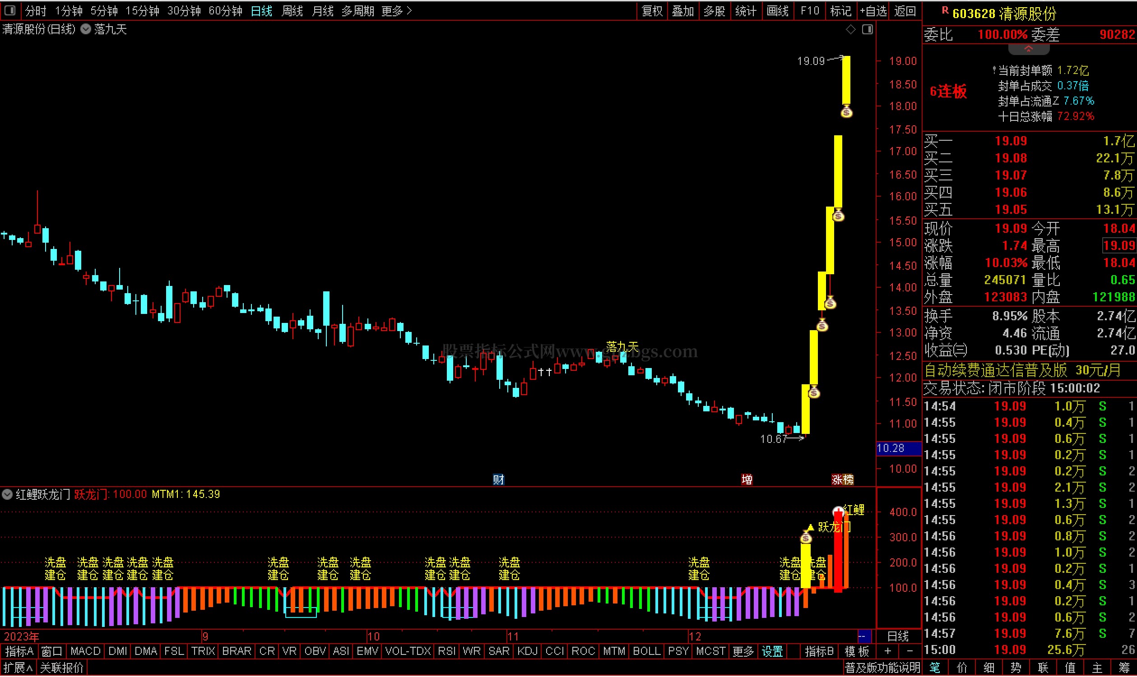
Task: Open the 落九天 indicator dropdown arrow
Action: pos(85,30)
